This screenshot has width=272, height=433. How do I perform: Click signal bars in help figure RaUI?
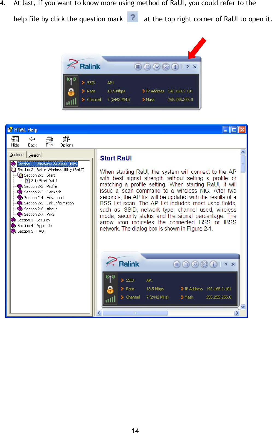(110, 299)
